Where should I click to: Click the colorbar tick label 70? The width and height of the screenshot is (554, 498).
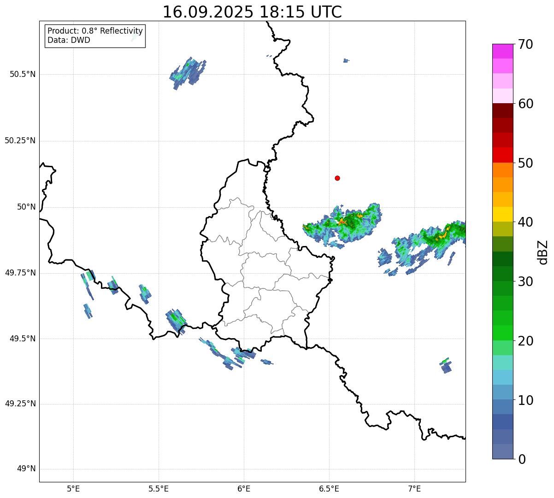[x=525, y=44]
